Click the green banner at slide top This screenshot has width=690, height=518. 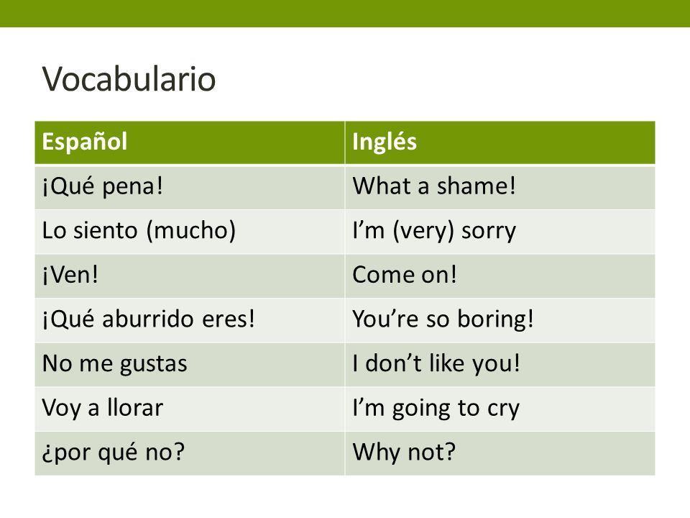pos(345,13)
